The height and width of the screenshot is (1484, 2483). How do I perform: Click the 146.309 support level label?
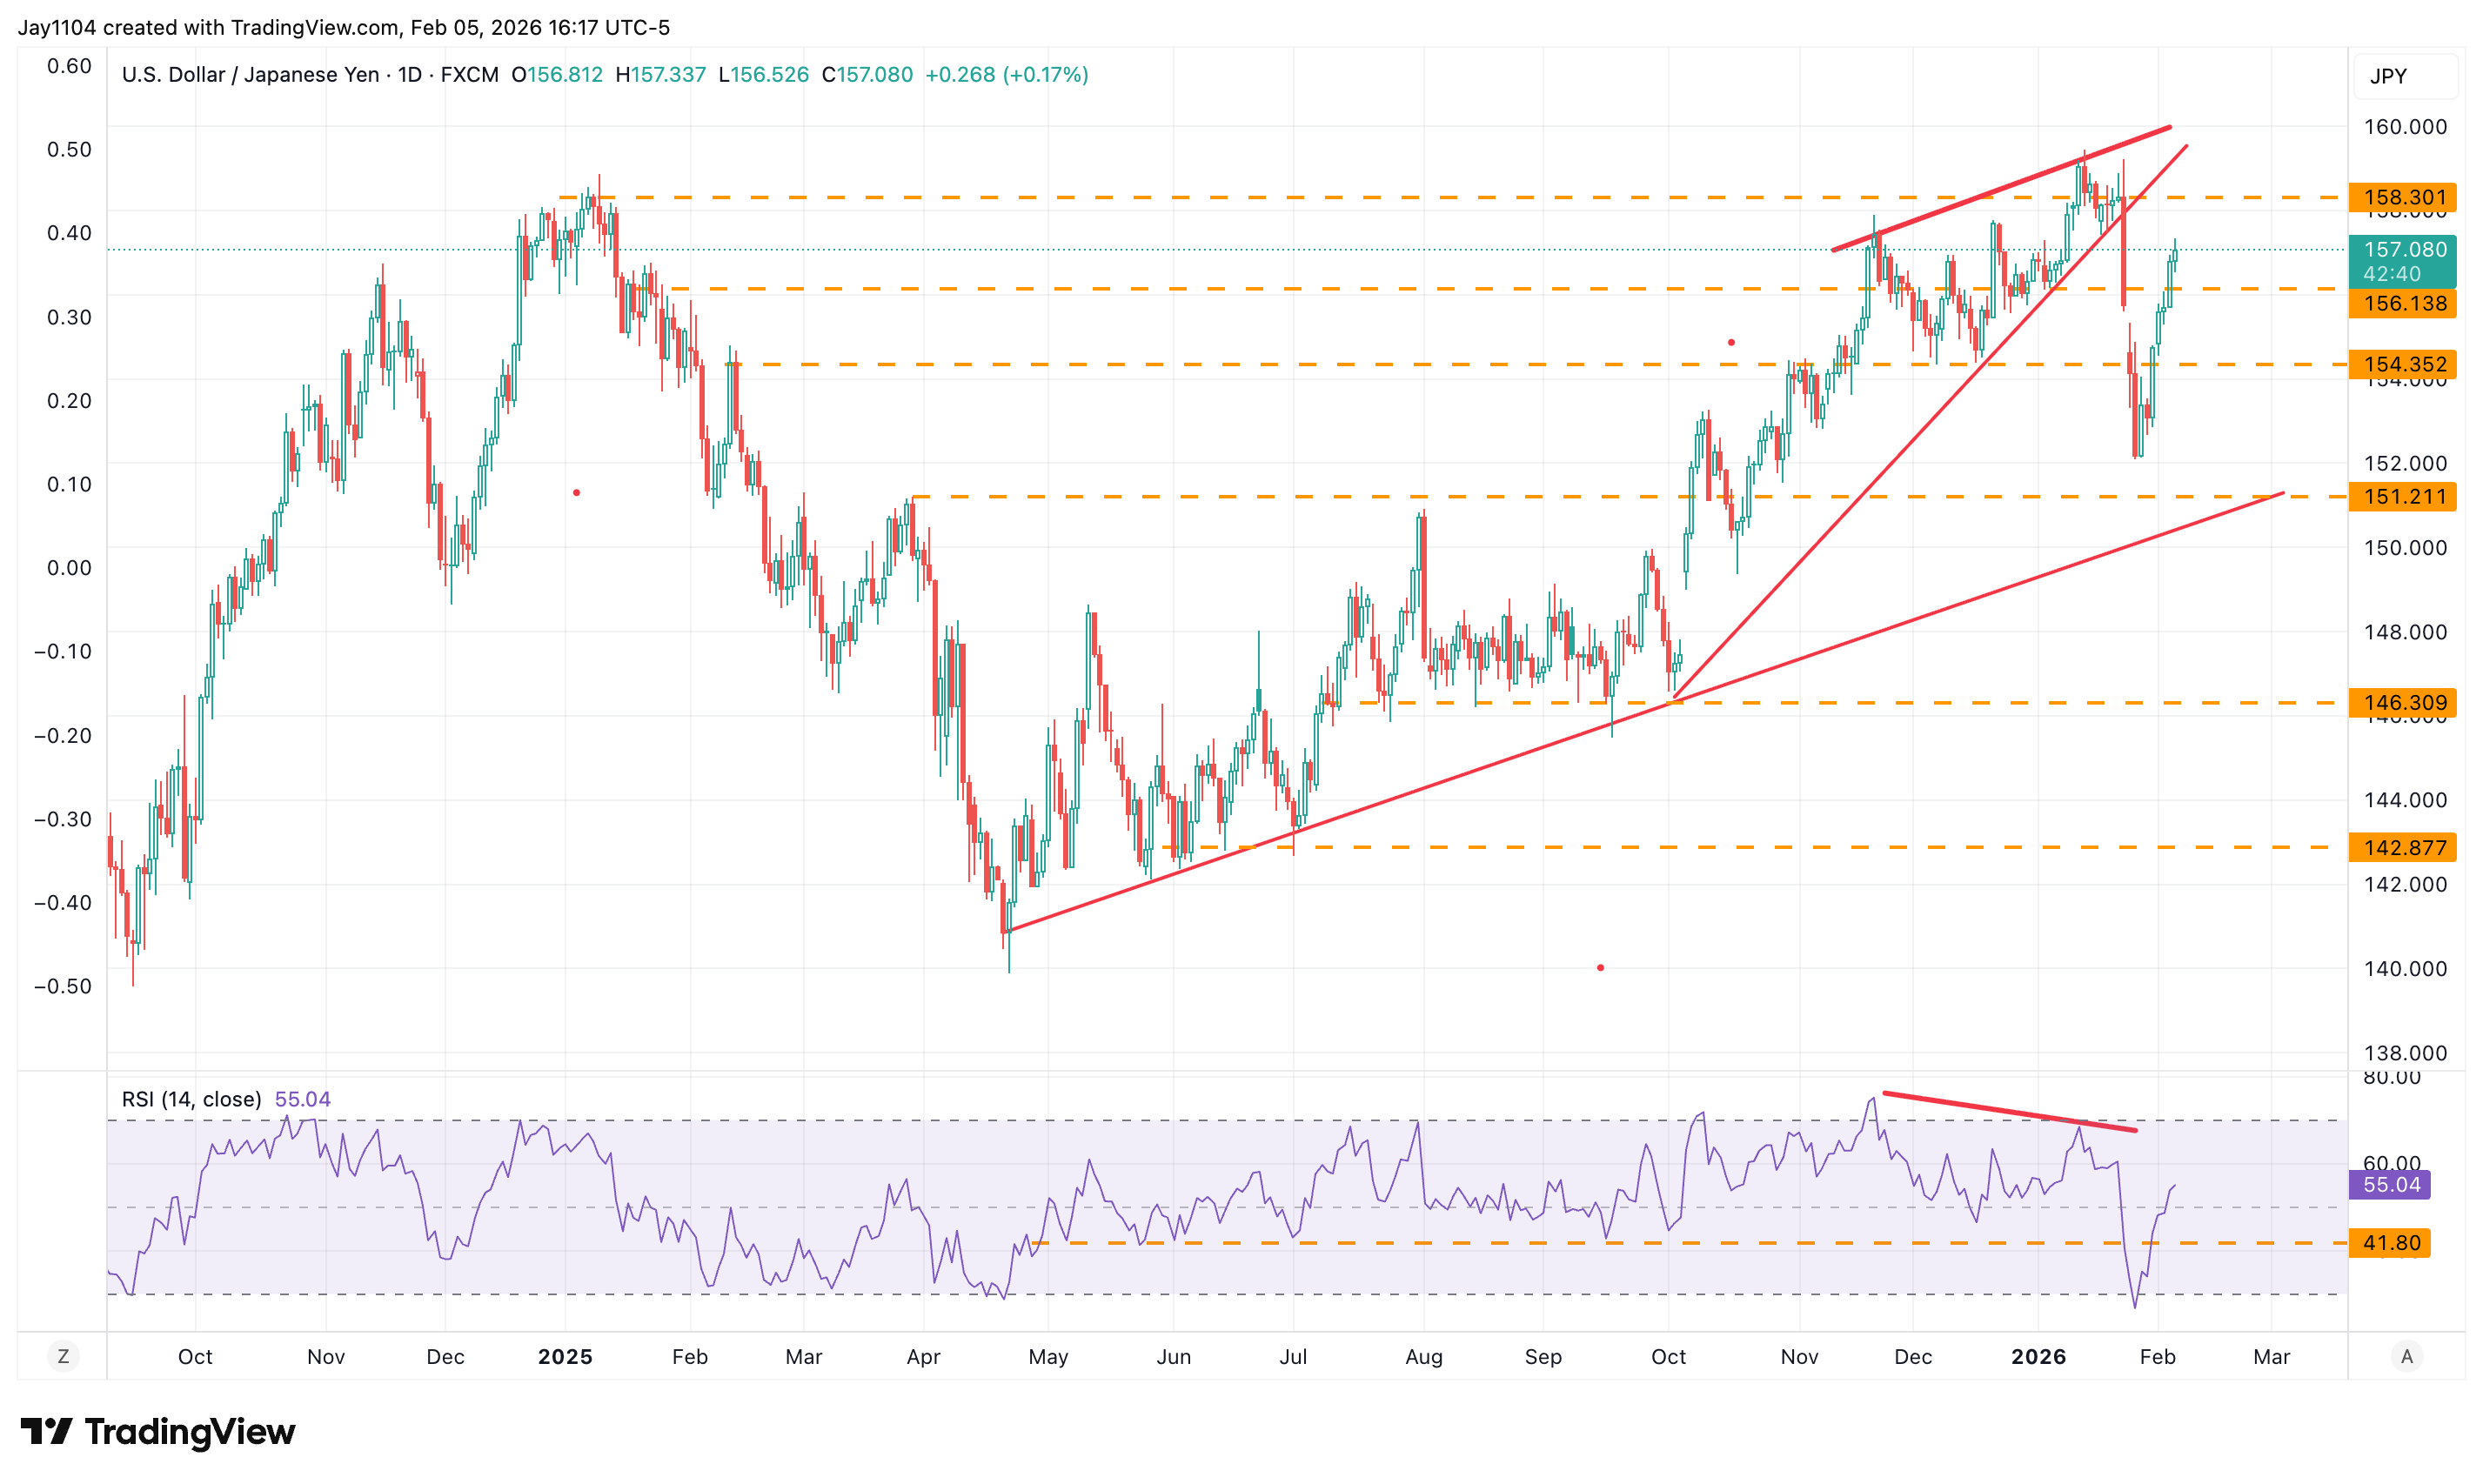click(2404, 703)
